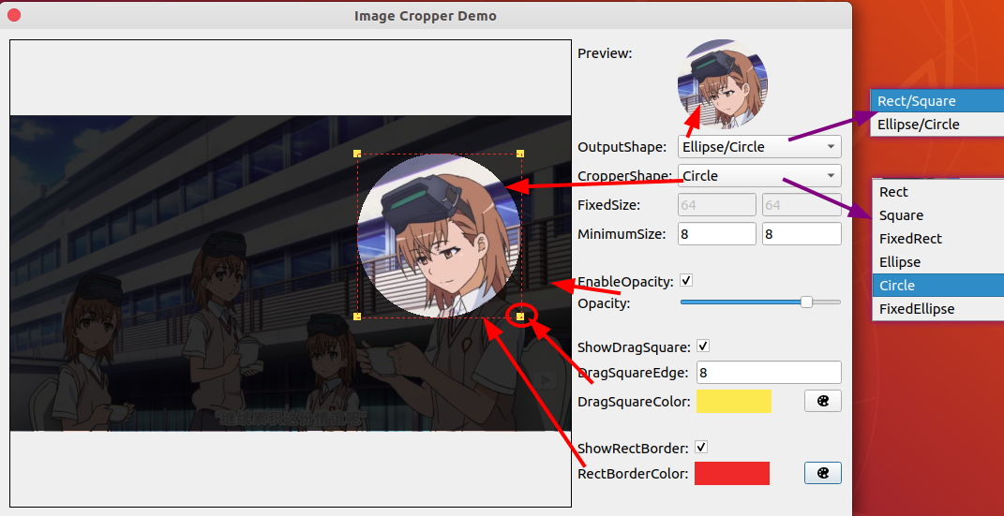
Task: Click the yellow DragSquareColor swatch
Action: 733,401
